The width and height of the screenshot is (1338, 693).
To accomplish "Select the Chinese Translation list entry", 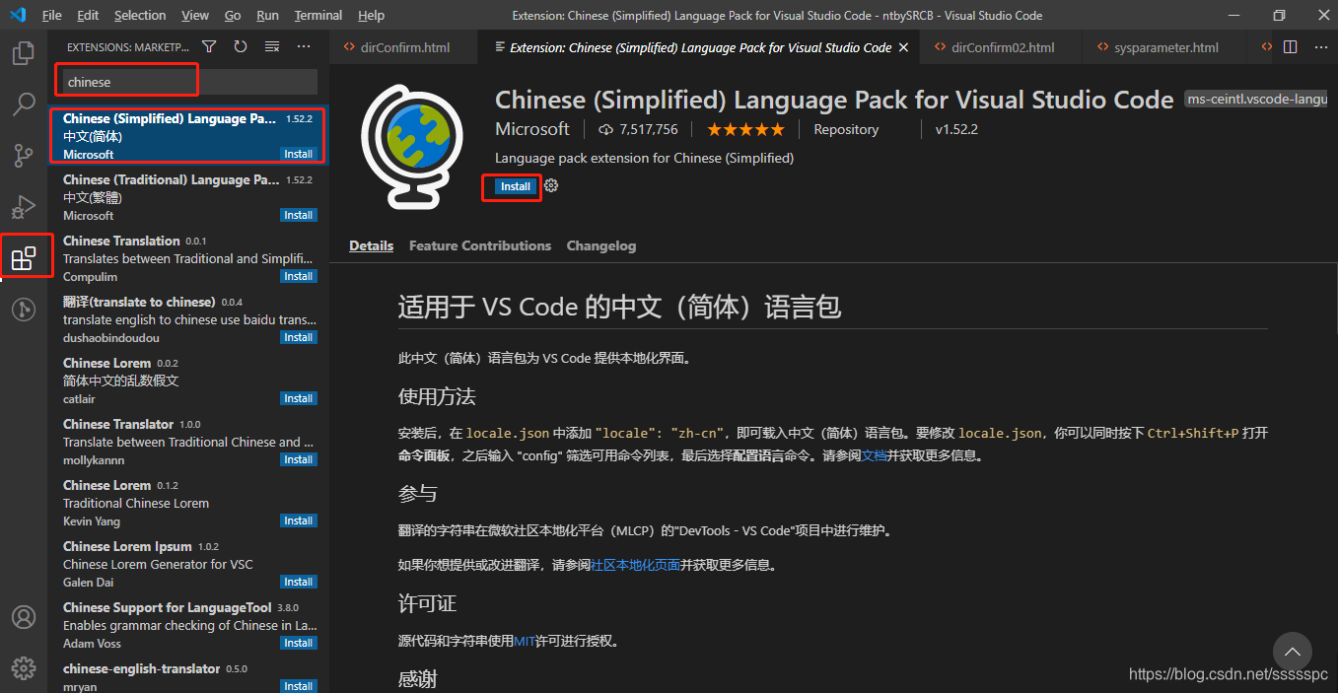I will pyautogui.click(x=188, y=258).
